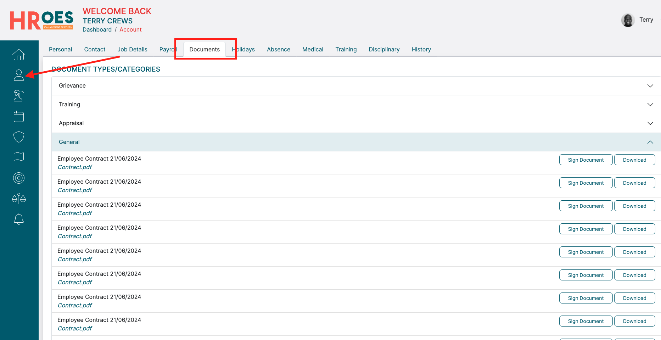Viewport: 661px width, 340px height.
Task: Collapse the General category section
Action: 650,142
